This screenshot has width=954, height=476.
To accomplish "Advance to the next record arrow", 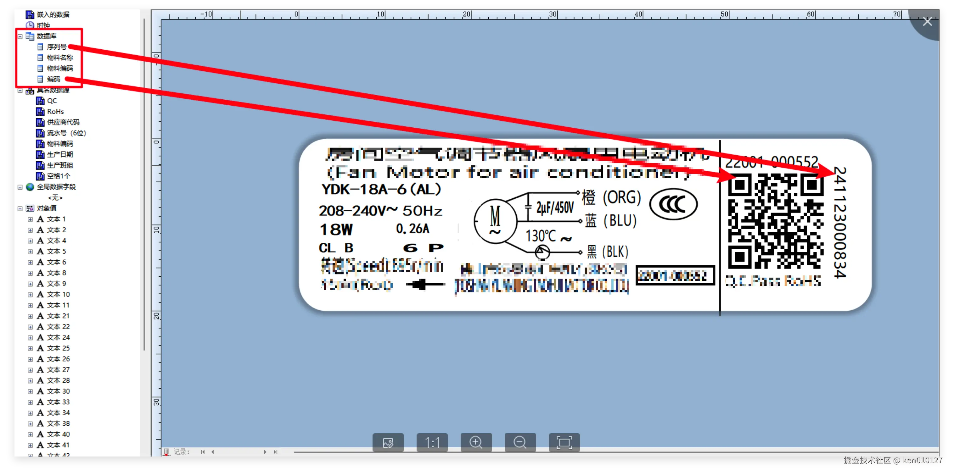I will point(265,451).
